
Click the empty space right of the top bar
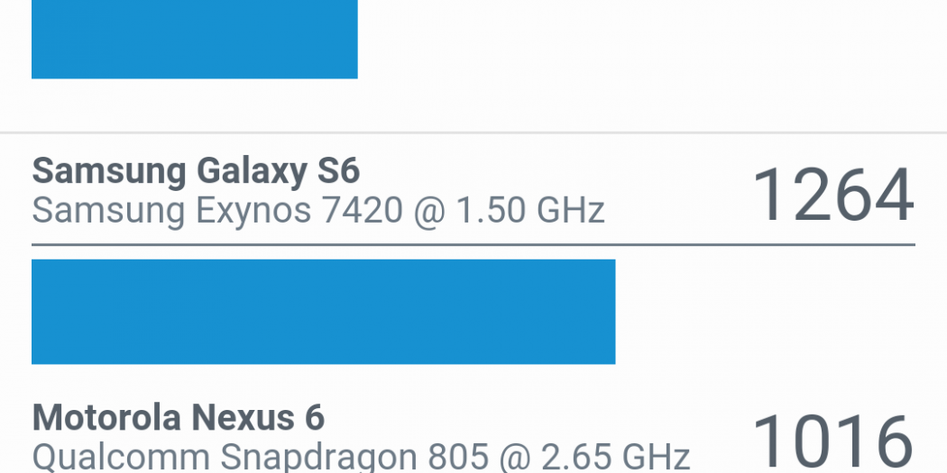pos(649,39)
